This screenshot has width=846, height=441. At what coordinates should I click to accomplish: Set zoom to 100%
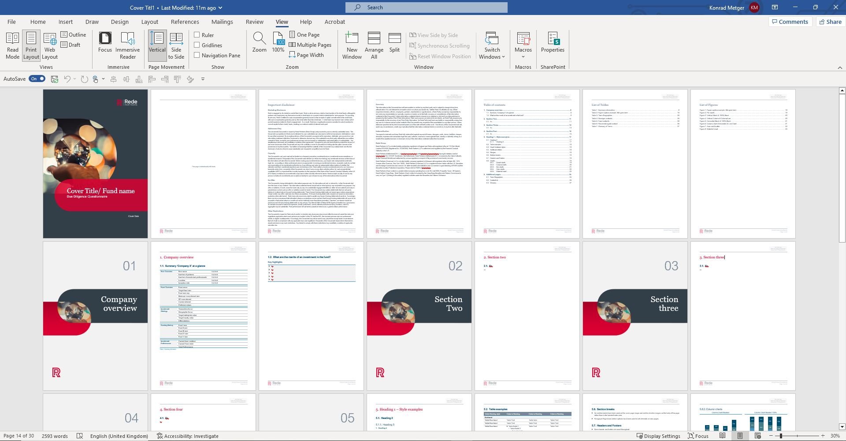[x=278, y=42]
